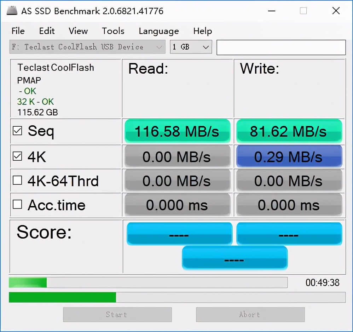Uncheck the Seq test checkbox
Image resolution: width=353 pixels, height=332 pixels.
pos(17,131)
